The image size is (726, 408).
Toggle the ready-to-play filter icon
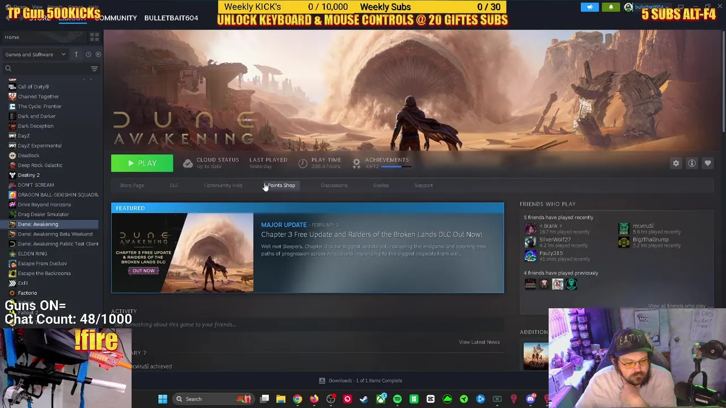[98, 54]
